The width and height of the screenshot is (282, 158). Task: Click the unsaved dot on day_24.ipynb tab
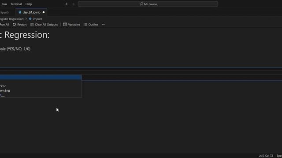[44, 12]
